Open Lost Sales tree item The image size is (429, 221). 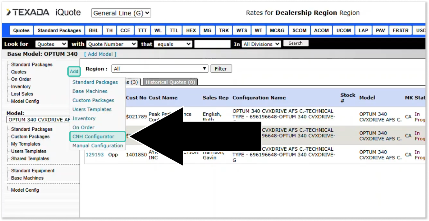tap(22, 94)
